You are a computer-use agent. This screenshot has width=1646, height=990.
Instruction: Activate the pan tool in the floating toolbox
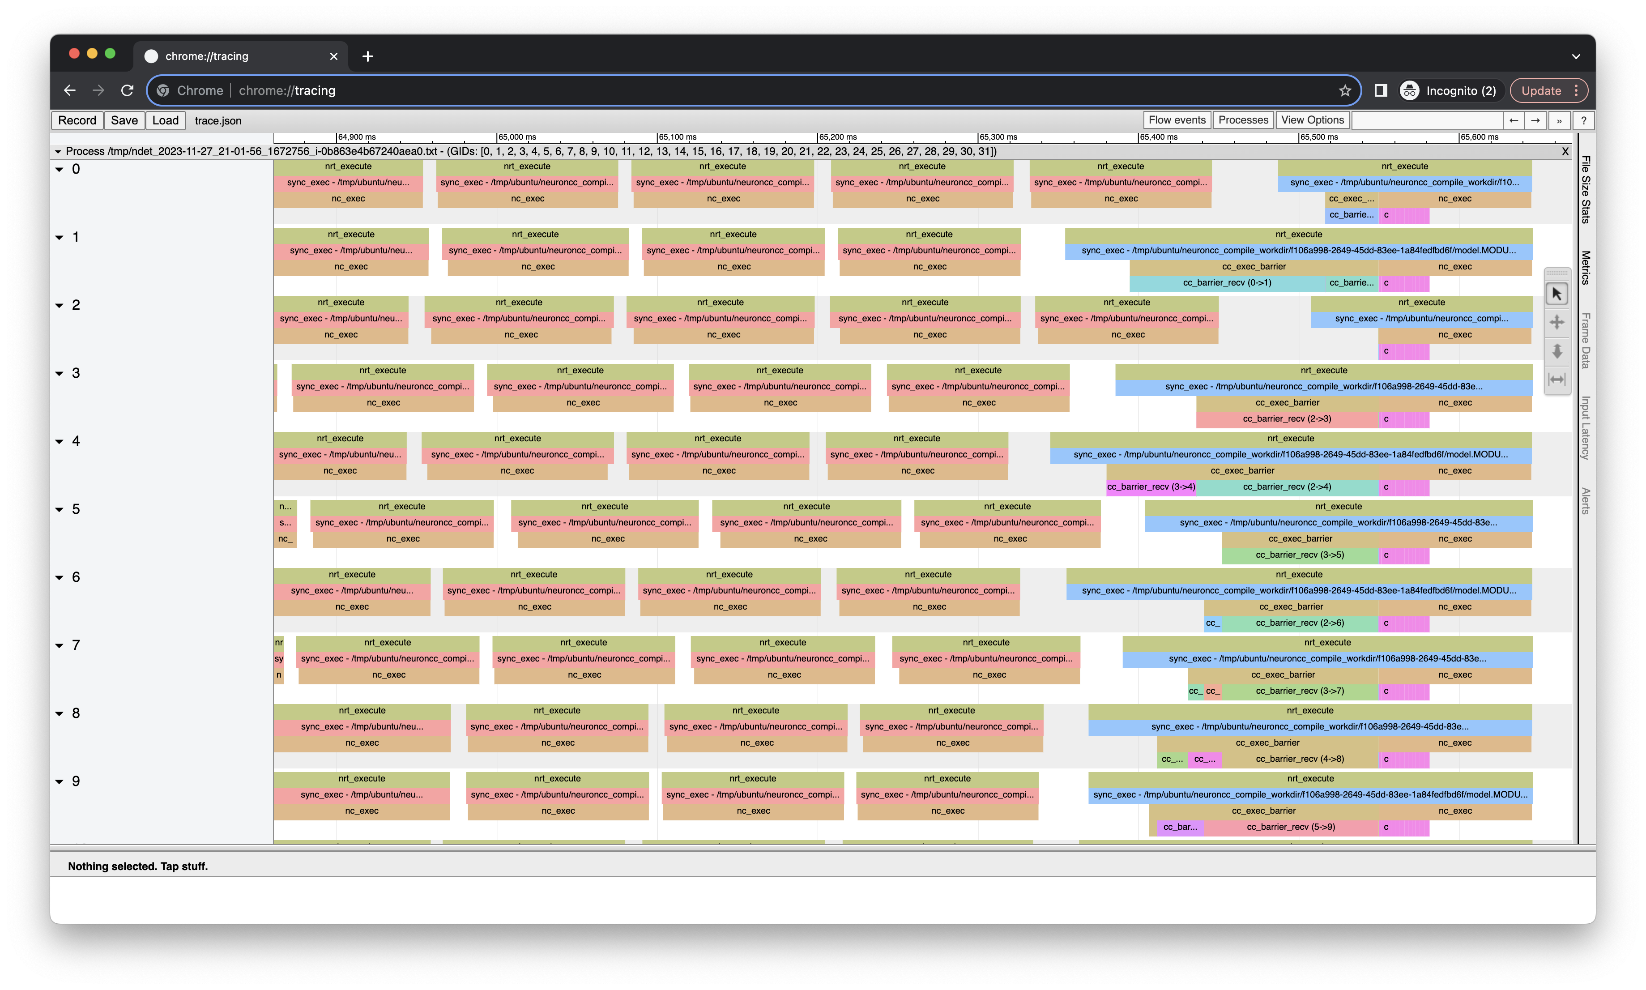click(1557, 322)
